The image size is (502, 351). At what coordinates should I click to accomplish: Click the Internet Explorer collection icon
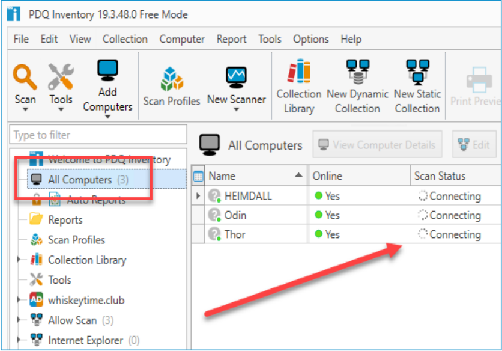click(x=36, y=340)
